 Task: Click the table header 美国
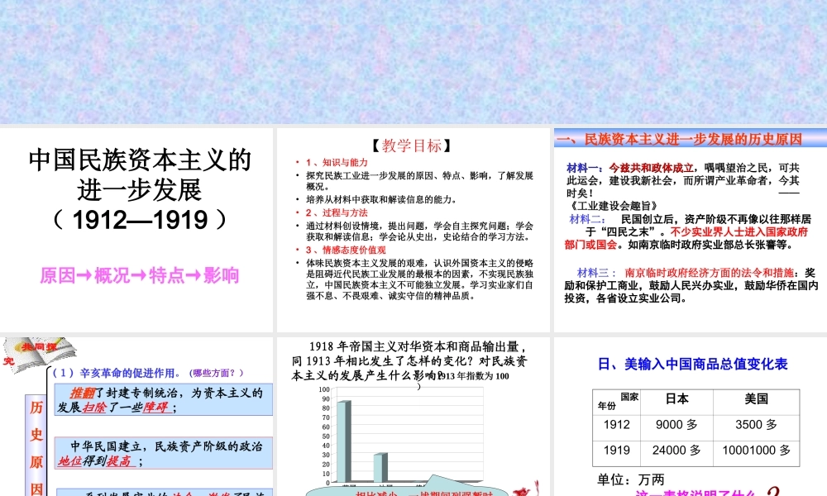(756, 399)
